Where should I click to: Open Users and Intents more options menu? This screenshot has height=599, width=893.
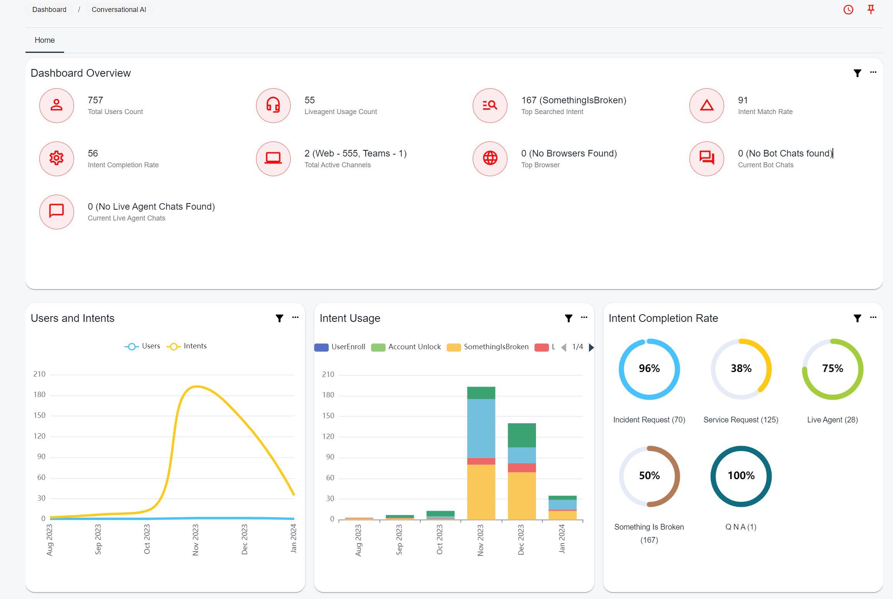295,317
